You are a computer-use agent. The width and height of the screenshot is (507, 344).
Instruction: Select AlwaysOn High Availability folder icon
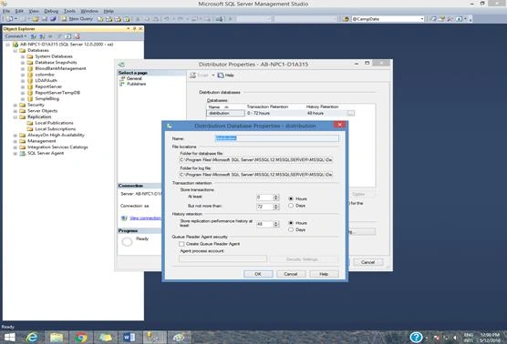[x=22, y=136]
